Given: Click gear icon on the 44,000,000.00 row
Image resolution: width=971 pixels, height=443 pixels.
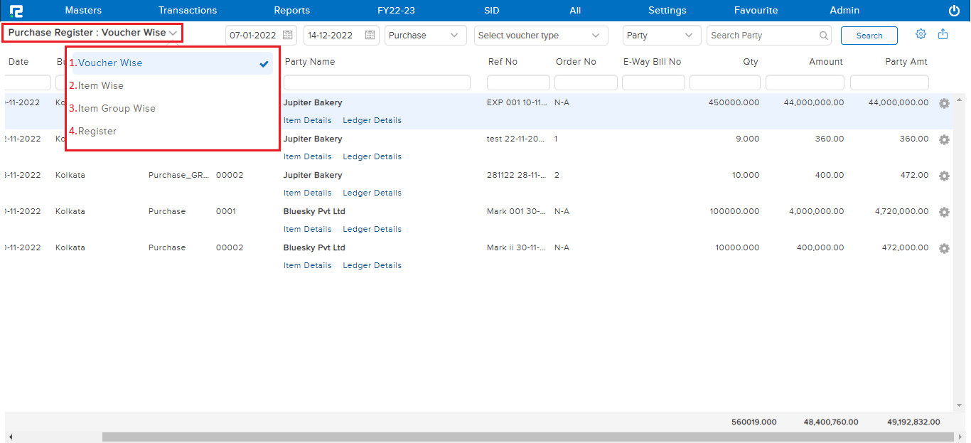Looking at the screenshot, I should tap(944, 104).
